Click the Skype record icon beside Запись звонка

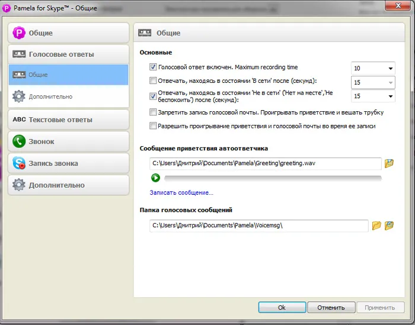pyautogui.click(x=19, y=163)
